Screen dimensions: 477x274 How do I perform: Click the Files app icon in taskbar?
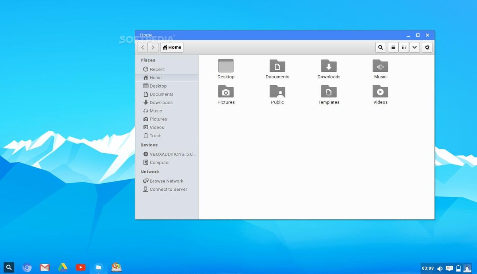(x=98, y=268)
